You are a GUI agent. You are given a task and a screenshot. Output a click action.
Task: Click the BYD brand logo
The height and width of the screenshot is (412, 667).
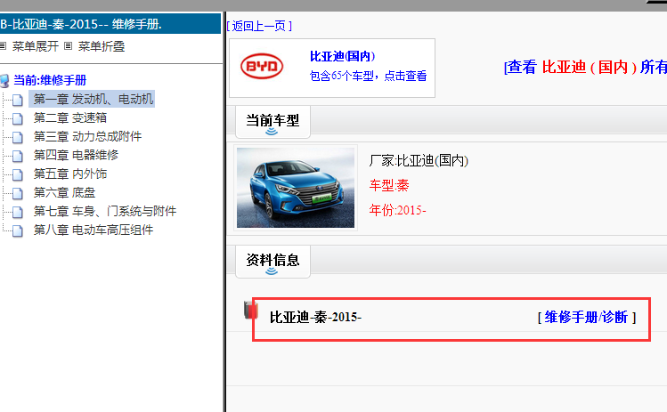[262, 67]
